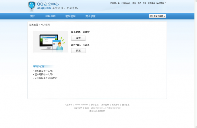Open the 反馈意见 feedback link
Viewport: 197px width, 128px height.
pos(151,3)
